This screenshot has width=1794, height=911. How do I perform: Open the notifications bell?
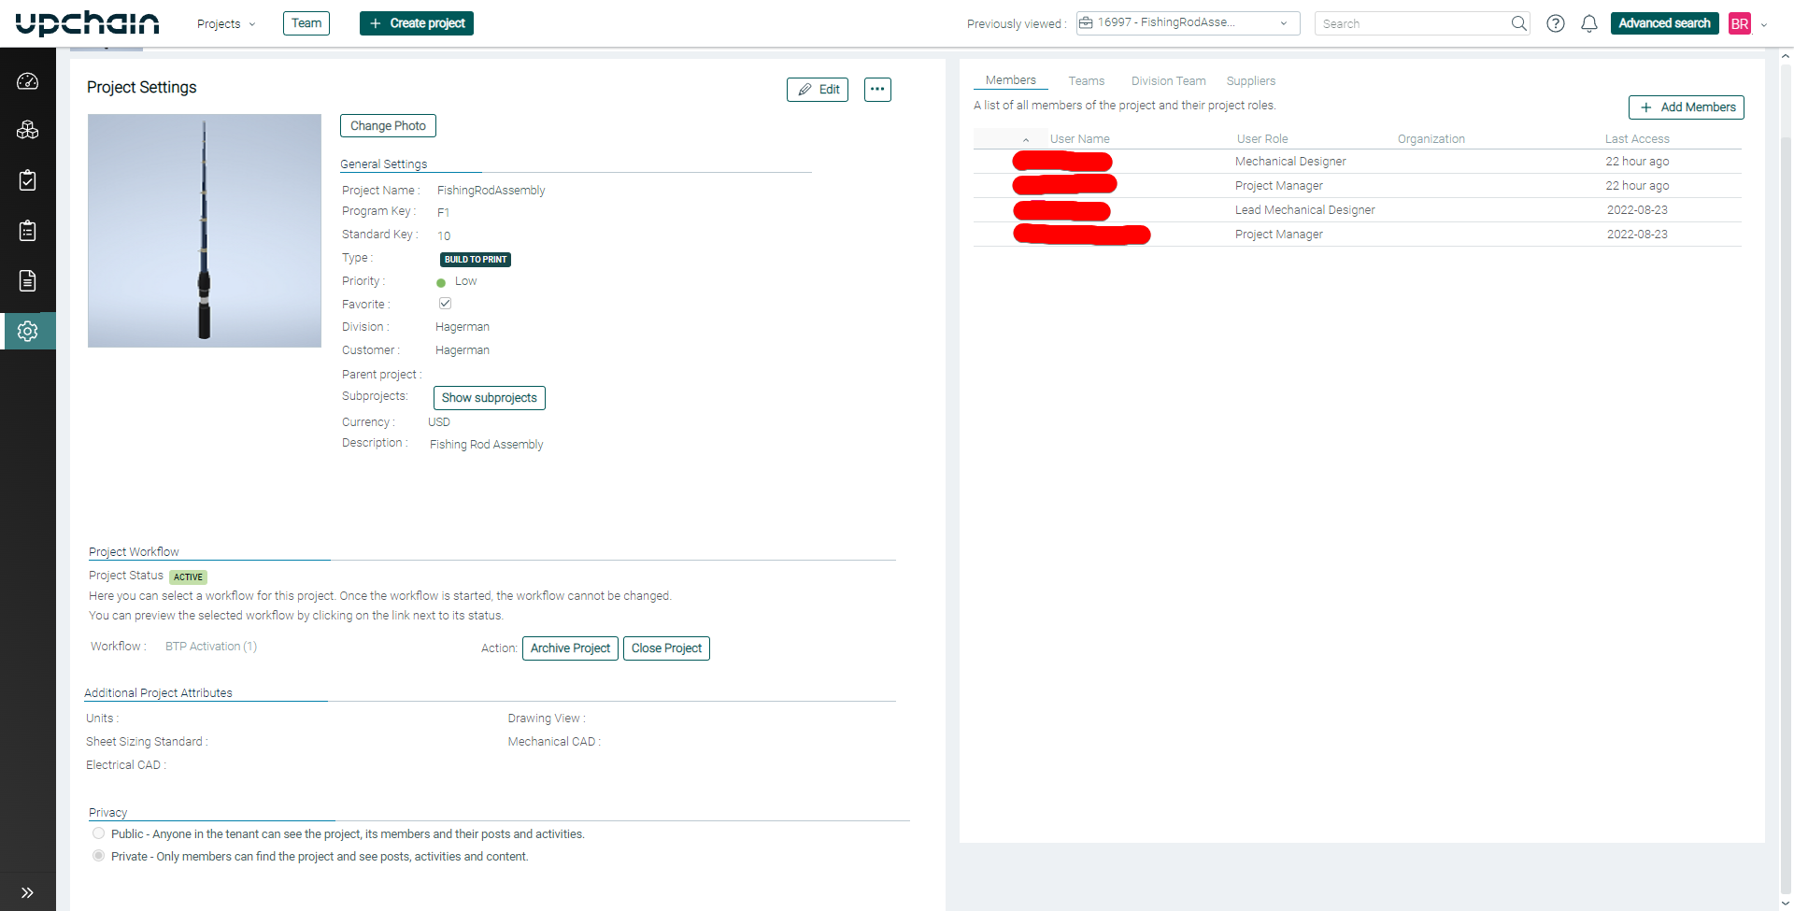pyautogui.click(x=1589, y=23)
